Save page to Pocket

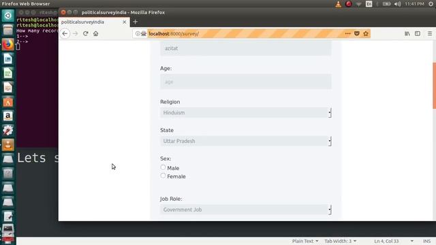357,33
